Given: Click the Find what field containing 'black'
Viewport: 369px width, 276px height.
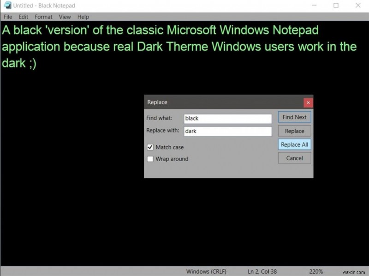Looking at the screenshot, I should [227, 119].
